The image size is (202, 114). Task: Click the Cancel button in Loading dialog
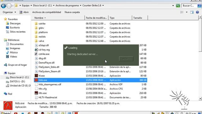coord(126,59)
